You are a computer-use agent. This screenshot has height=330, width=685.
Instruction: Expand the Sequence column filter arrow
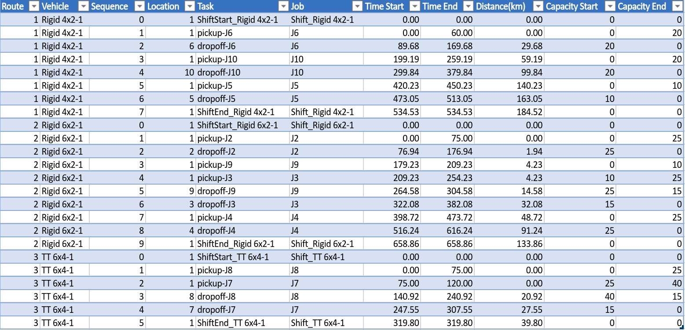pyautogui.click(x=139, y=6)
